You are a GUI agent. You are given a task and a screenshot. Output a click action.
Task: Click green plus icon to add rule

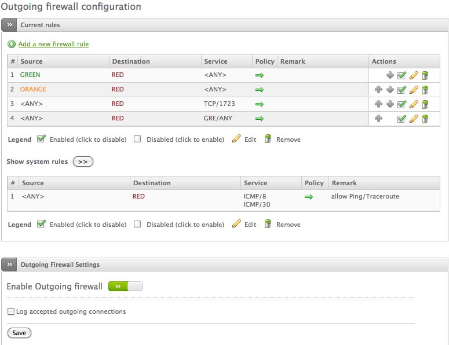tap(12, 44)
